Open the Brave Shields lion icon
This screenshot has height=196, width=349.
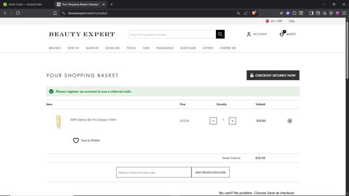click(254, 13)
